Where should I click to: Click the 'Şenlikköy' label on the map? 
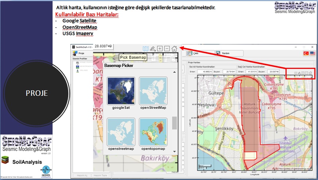coord(224,129)
